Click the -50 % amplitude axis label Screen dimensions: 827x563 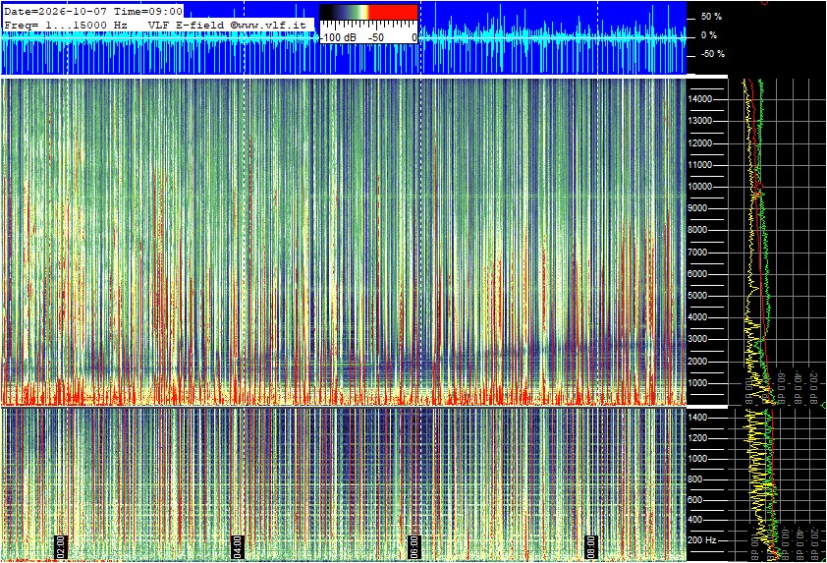click(x=713, y=54)
